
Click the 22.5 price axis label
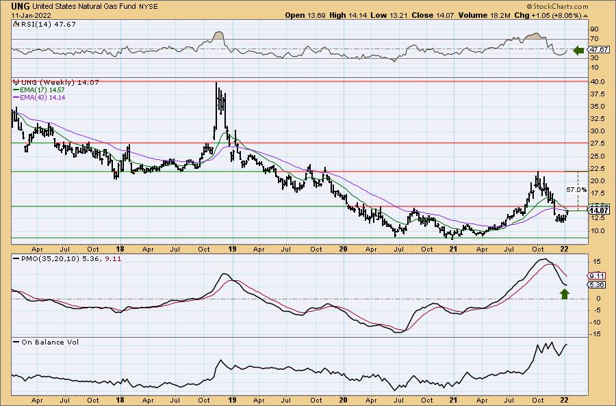point(596,169)
